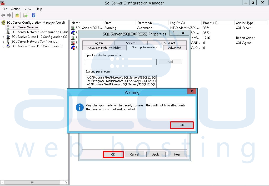This screenshot has width=269, height=186.
Task: Click the SQL Server Network Configuration (32bit) icon
Action: [x=8, y=32]
